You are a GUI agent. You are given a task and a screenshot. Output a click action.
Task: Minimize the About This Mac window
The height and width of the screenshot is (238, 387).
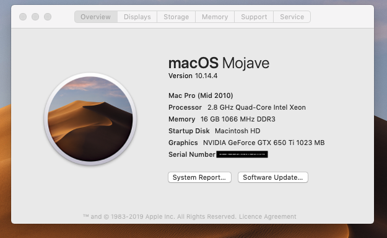(35, 17)
